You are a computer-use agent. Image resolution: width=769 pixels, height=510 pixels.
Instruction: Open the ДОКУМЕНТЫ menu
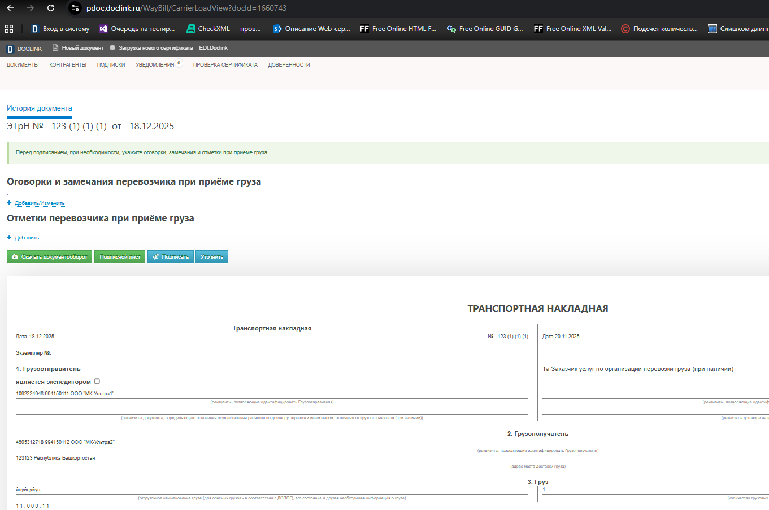(23, 65)
